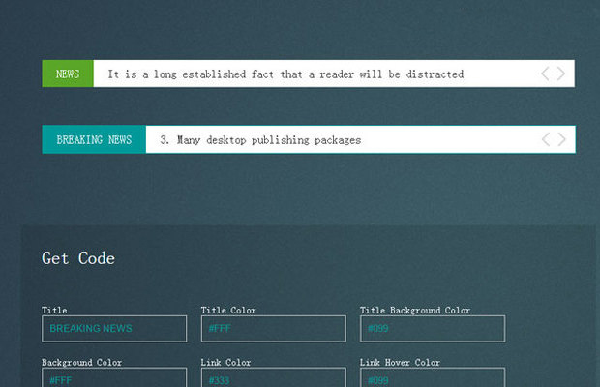Select the Title Color field showing #FFF
Viewport: 600px width, 387px height.
click(274, 329)
